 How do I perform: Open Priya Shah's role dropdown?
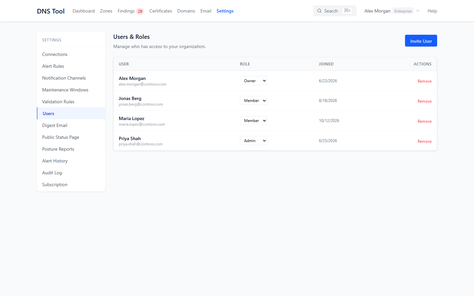coord(253,141)
